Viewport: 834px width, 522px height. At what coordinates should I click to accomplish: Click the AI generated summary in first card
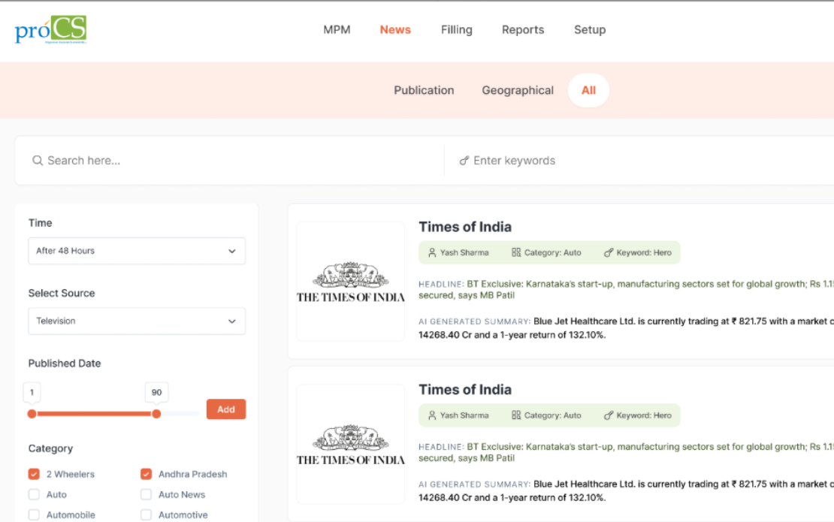626,328
